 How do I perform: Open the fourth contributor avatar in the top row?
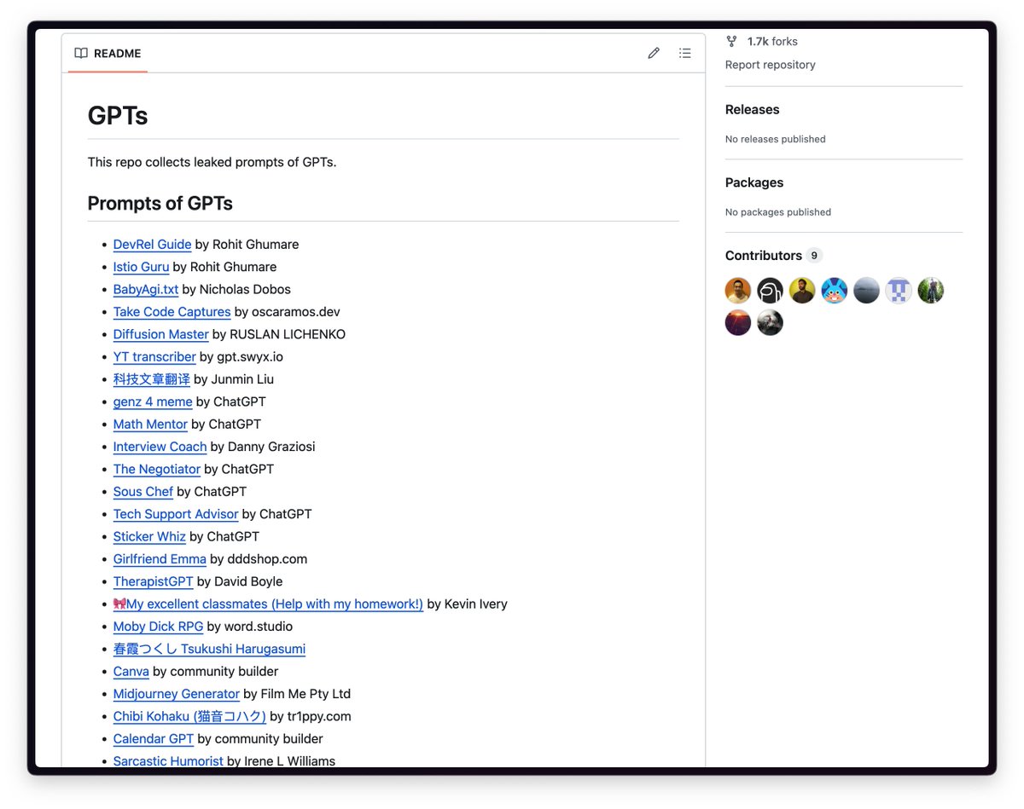(x=835, y=291)
